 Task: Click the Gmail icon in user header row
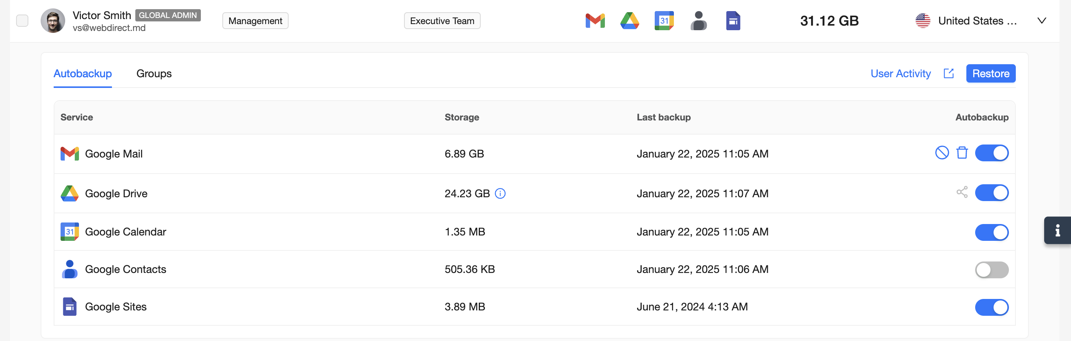pos(595,21)
